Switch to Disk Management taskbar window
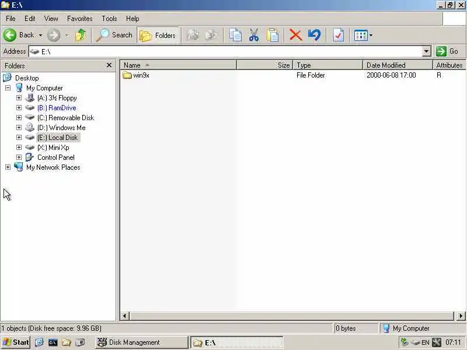 click(142, 342)
